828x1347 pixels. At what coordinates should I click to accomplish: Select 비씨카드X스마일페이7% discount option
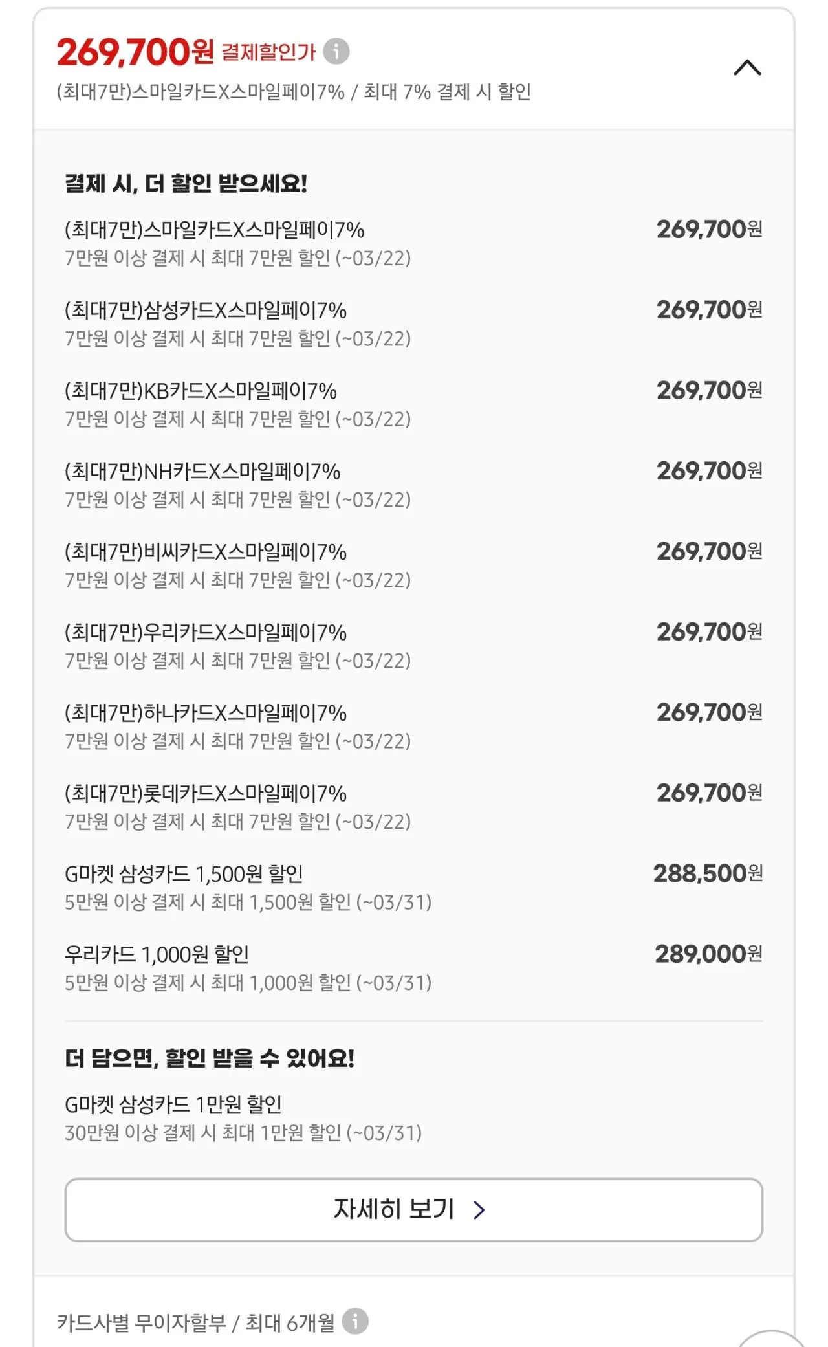pyautogui.click(x=205, y=553)
